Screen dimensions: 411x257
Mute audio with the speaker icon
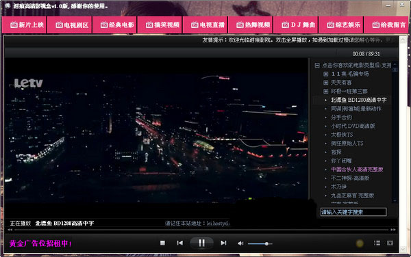240,243
